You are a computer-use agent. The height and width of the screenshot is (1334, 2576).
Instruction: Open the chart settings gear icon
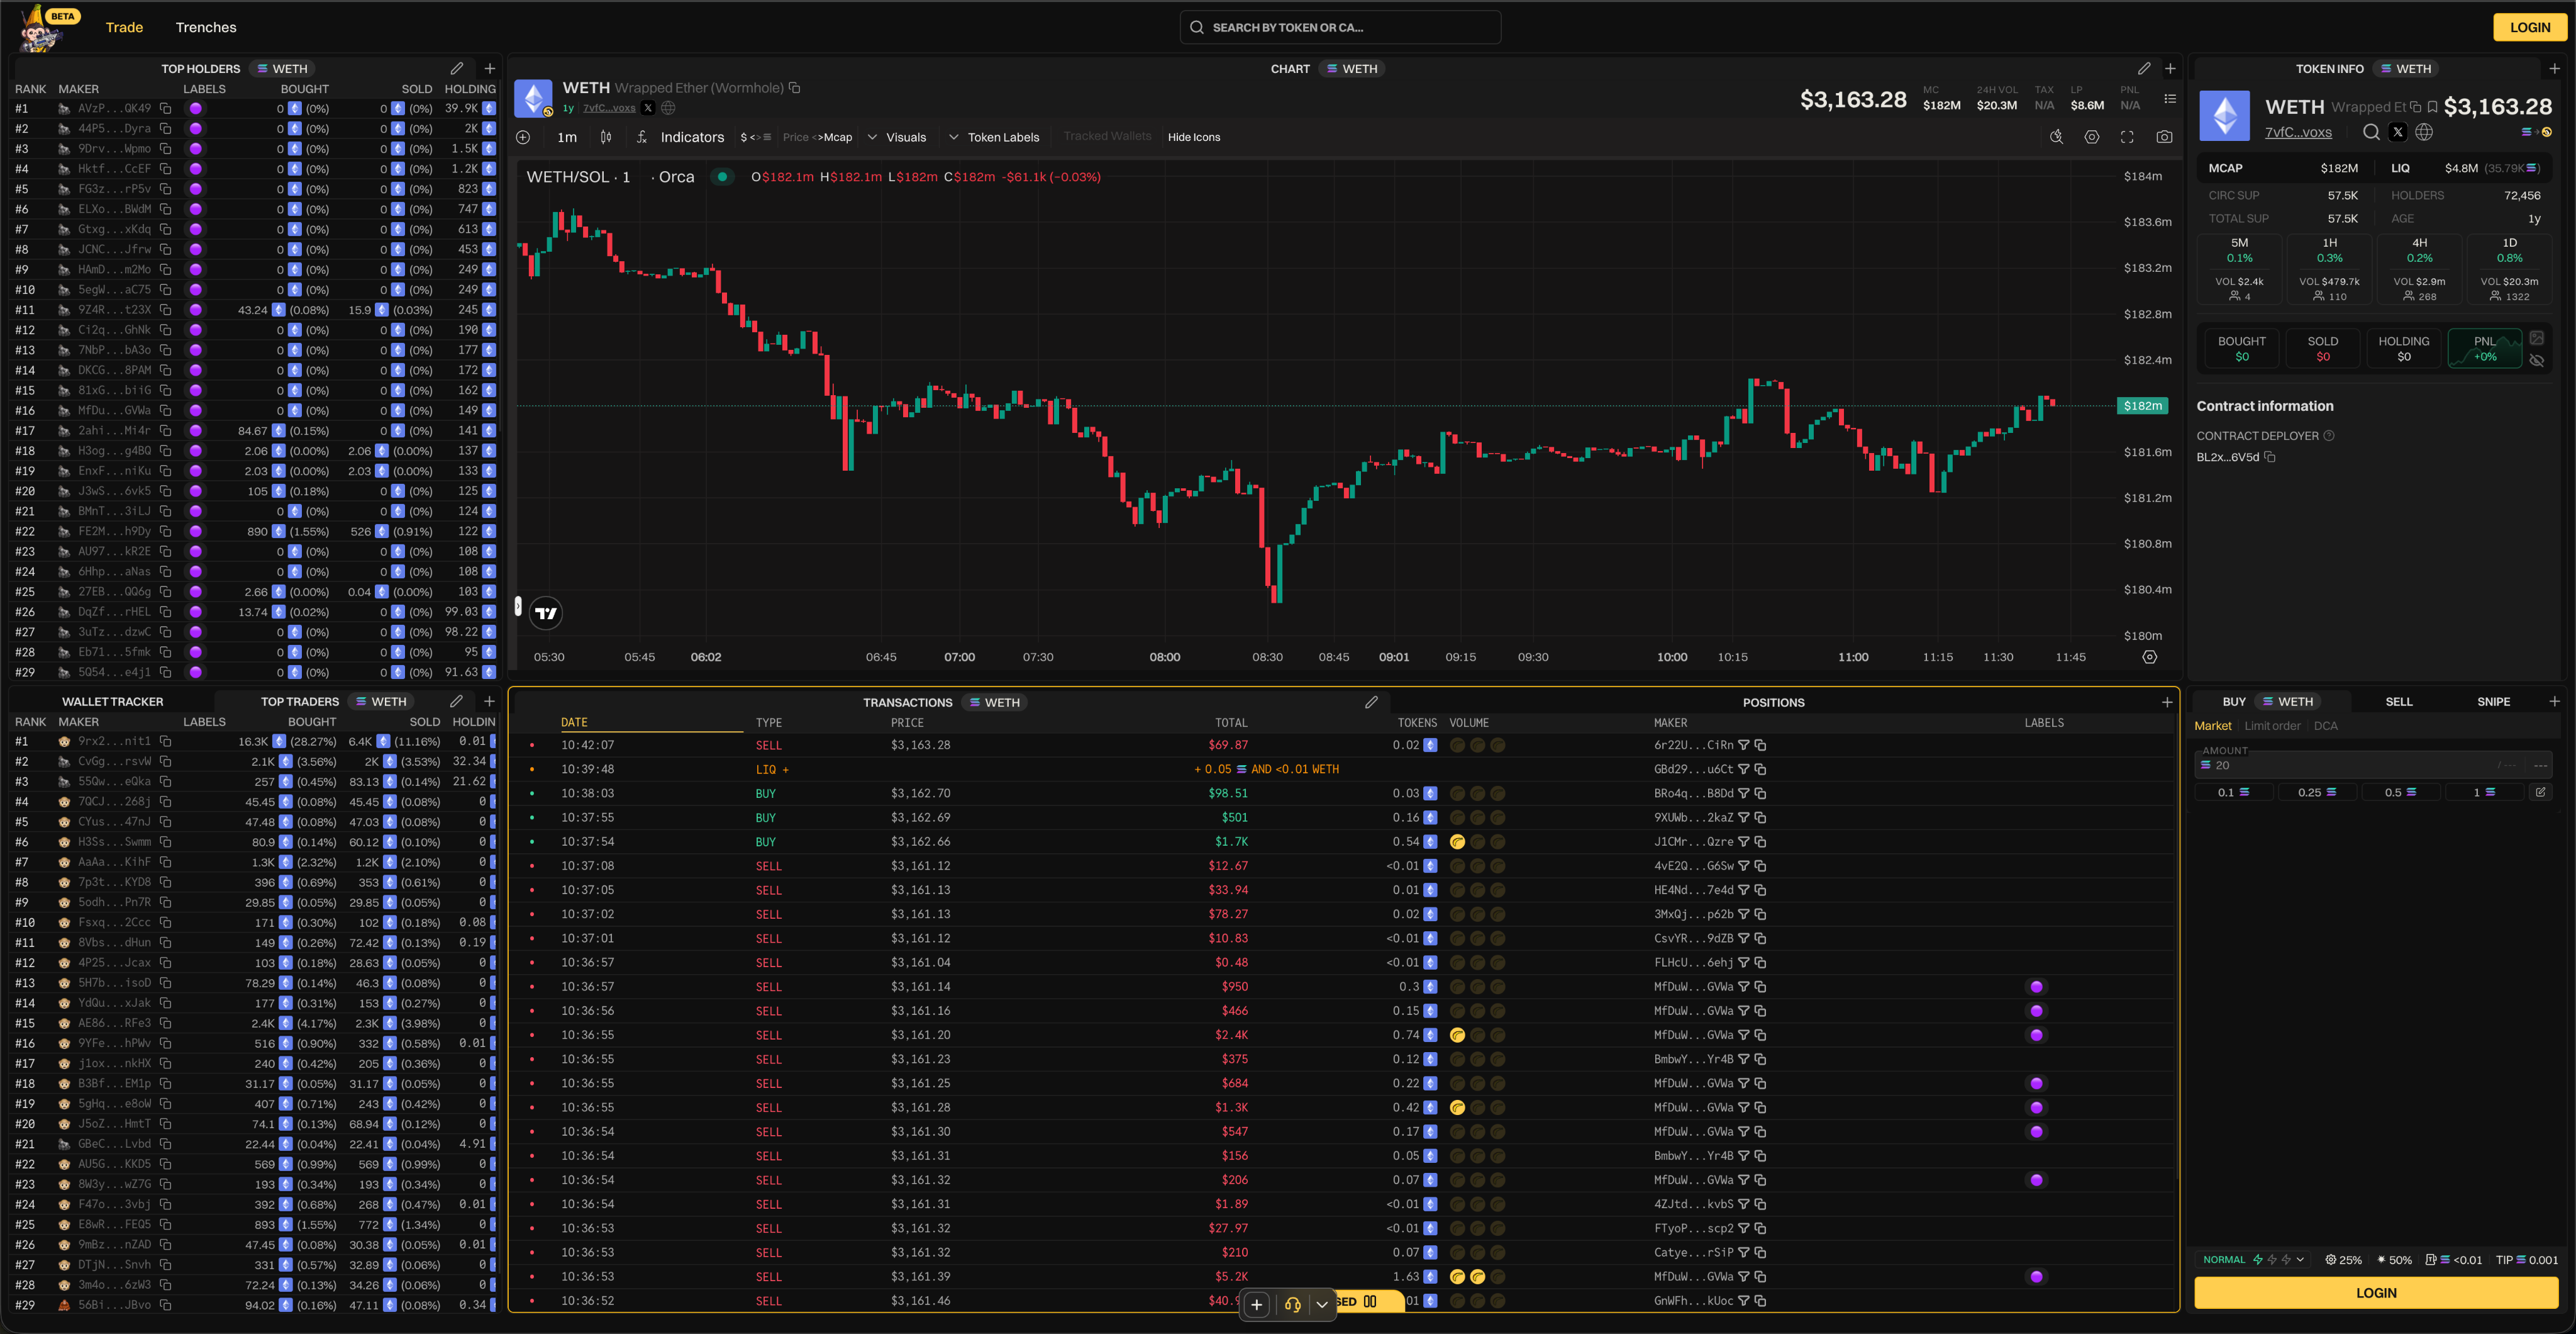pos(2092,137)
